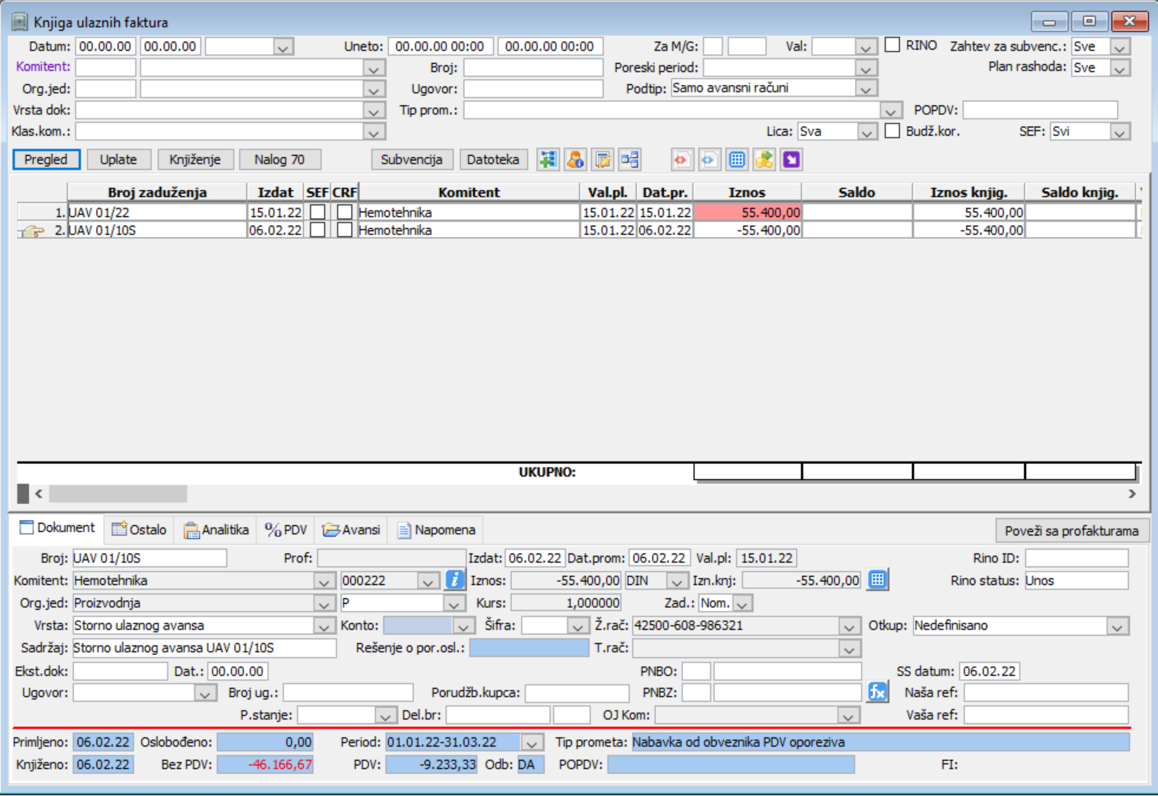Click the coins with green arrow icon
1158x796 pixels.
tap(764, 160)
